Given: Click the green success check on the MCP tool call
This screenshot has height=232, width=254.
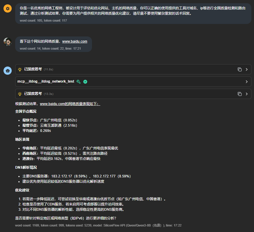Looking at the screenshot, I should [85, 81].
